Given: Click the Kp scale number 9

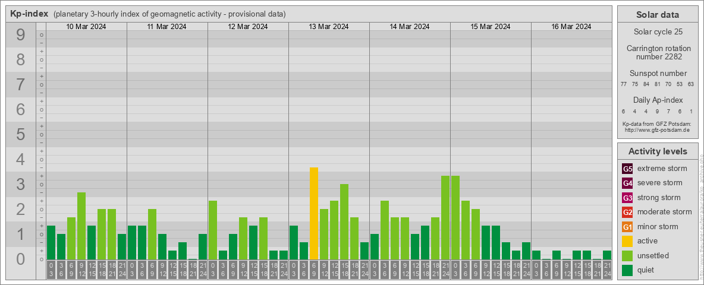Looking at the screenshot, I should click(21, 35).
